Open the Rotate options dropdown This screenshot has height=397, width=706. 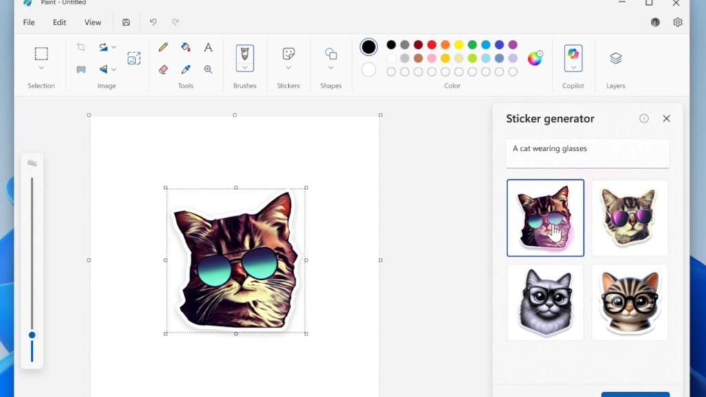(x=114, y=47)
